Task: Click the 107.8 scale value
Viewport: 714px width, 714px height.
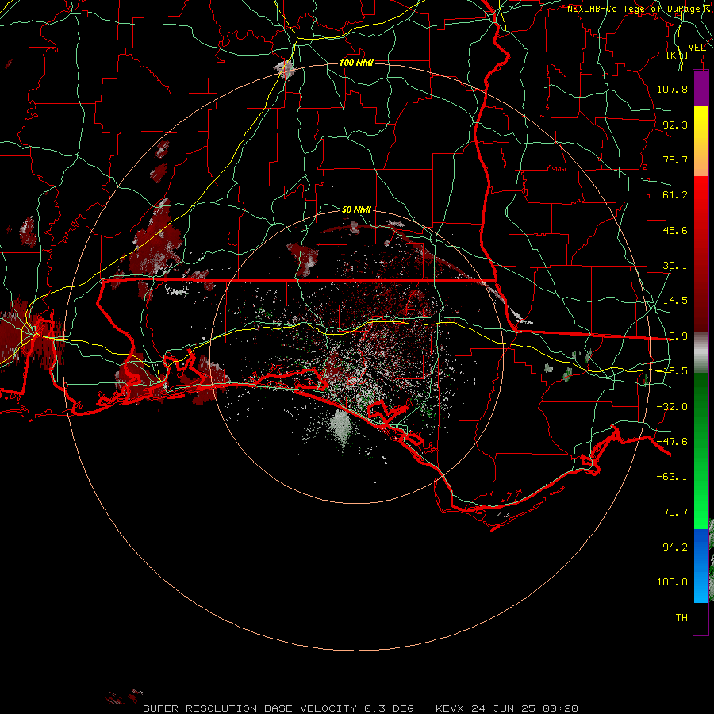Action: [672, 89]
